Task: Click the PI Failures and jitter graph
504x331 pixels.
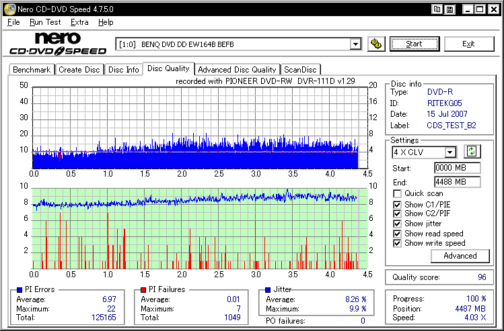Action: coord(200,228)
